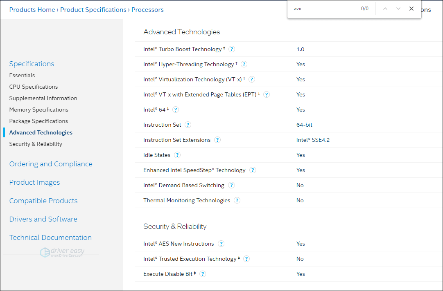Open Drivers and Software section
Screen dimensions: 443x291
click(43, 219)
